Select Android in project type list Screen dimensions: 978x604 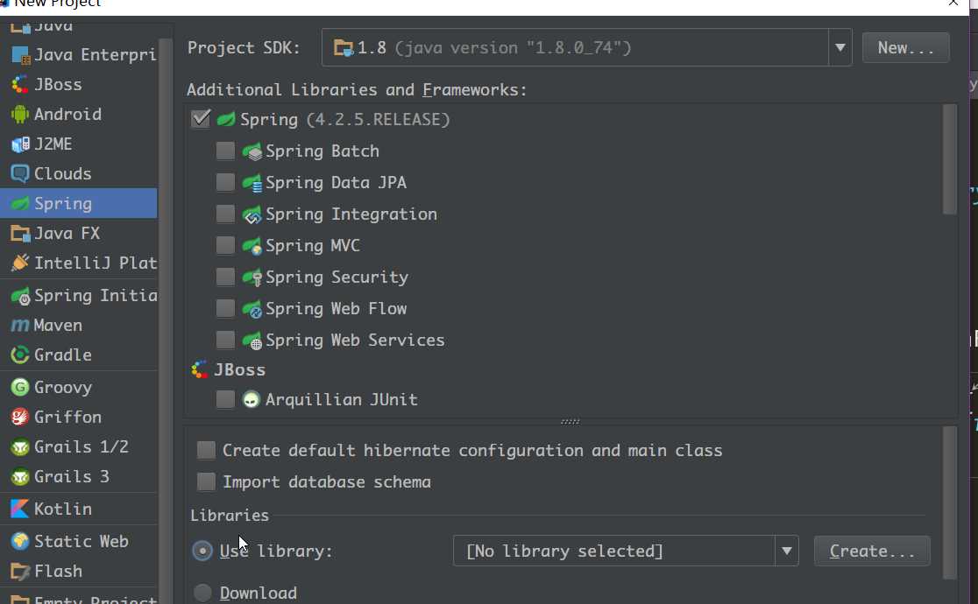(79, 114)
